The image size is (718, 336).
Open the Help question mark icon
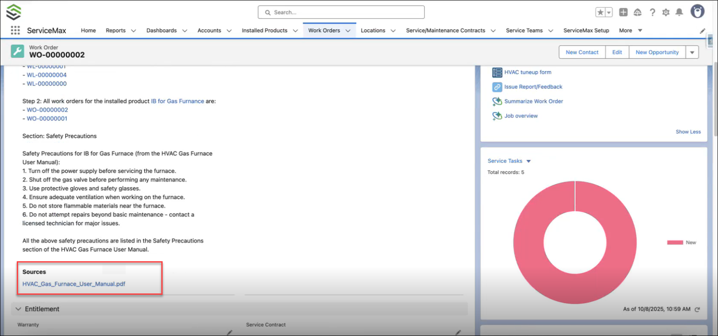(652, 12)
